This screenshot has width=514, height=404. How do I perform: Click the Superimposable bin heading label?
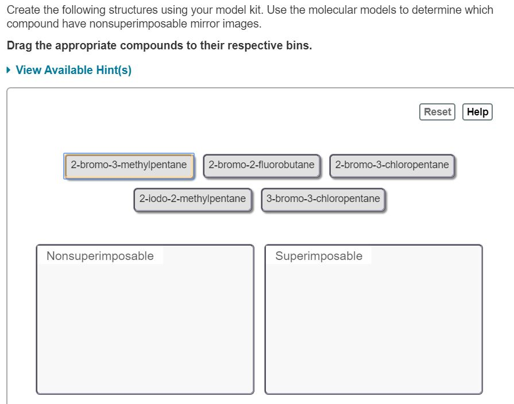click(319, 256)
